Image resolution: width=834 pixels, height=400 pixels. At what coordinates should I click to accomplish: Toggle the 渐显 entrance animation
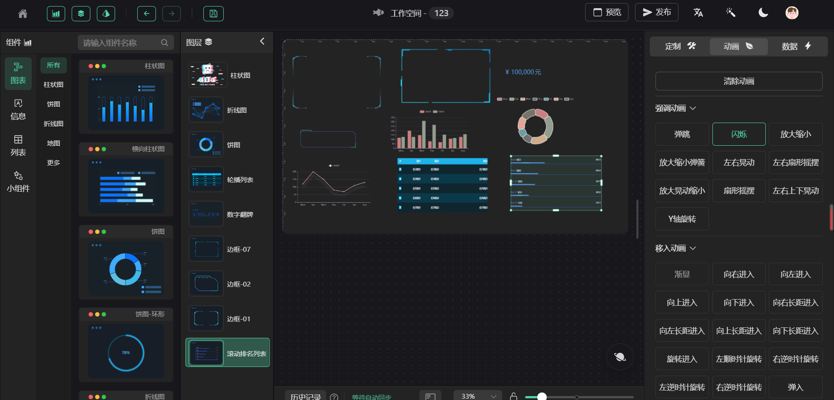(682, 274)
